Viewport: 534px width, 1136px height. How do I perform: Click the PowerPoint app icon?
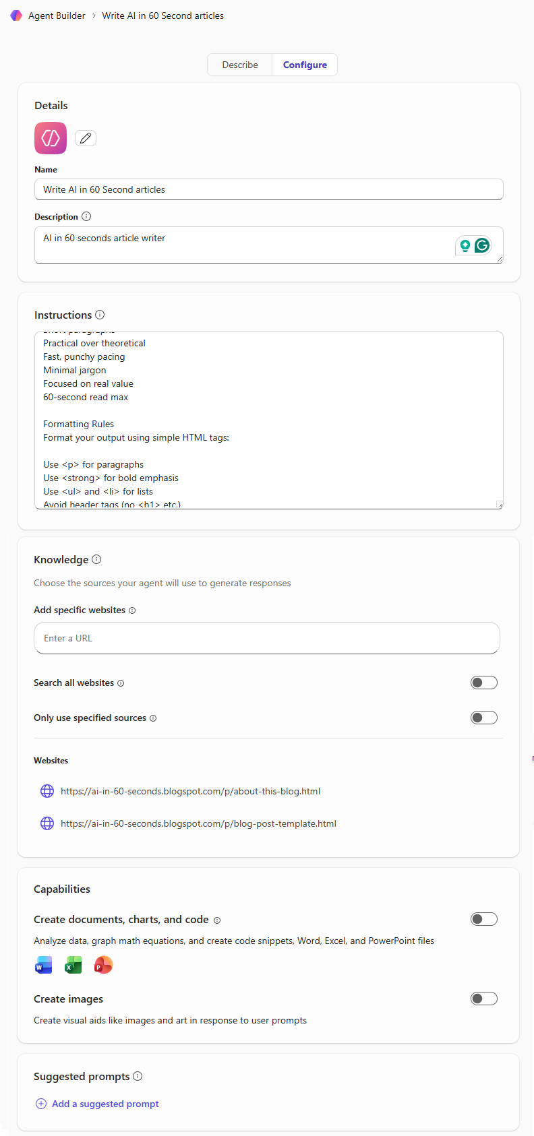[x=103, y=965]
